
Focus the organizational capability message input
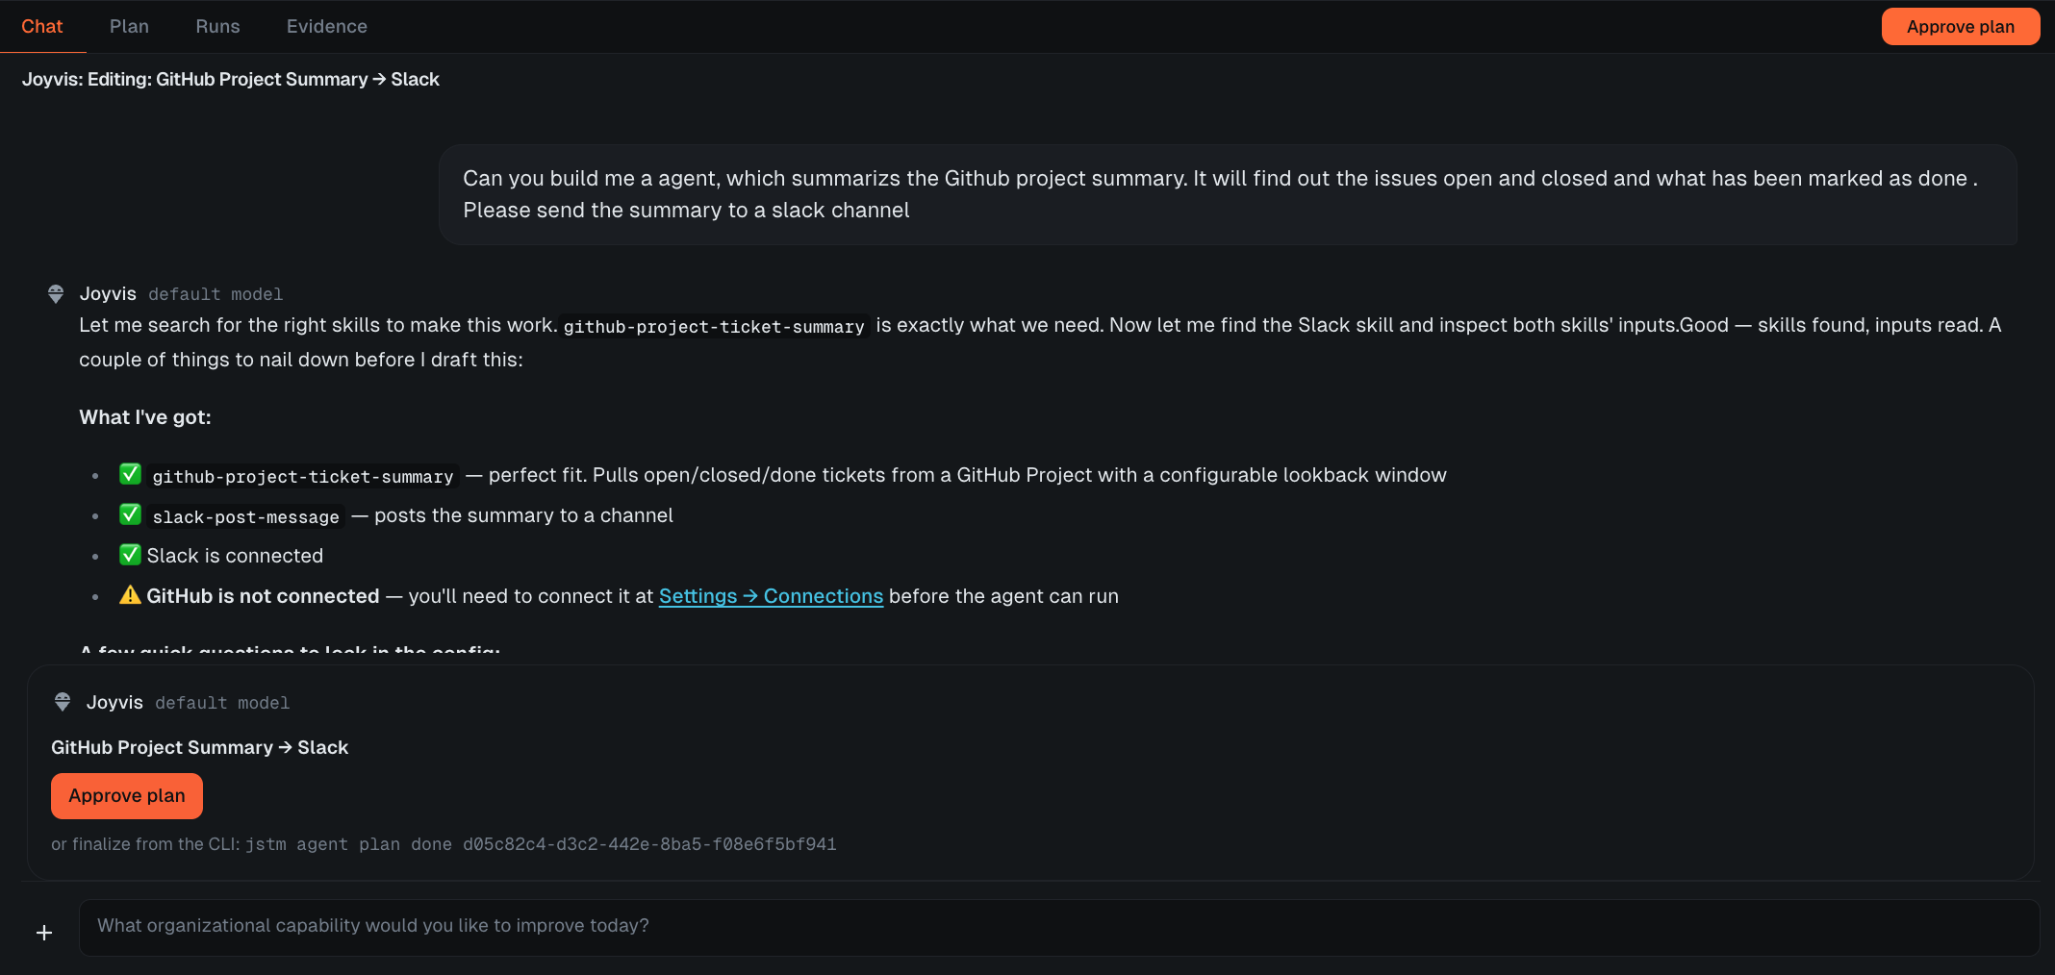tap(1058, 927)
